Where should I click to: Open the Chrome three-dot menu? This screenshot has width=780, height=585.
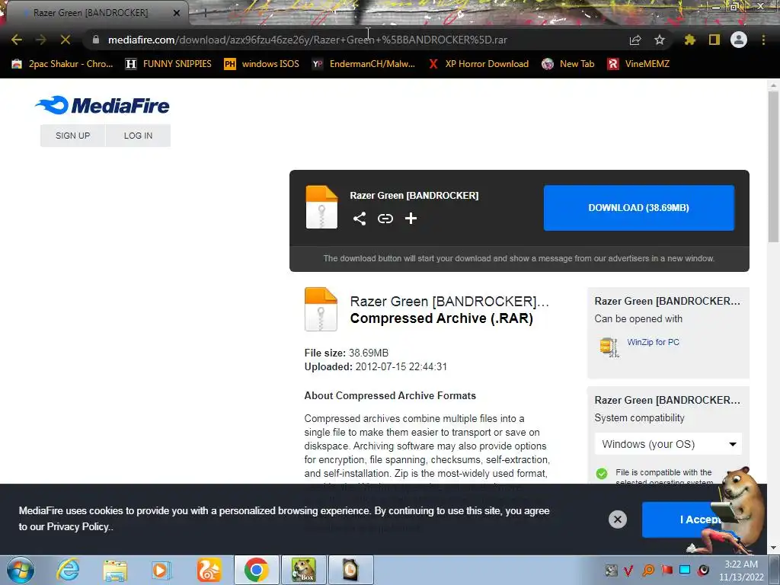[x=763, y=40]
